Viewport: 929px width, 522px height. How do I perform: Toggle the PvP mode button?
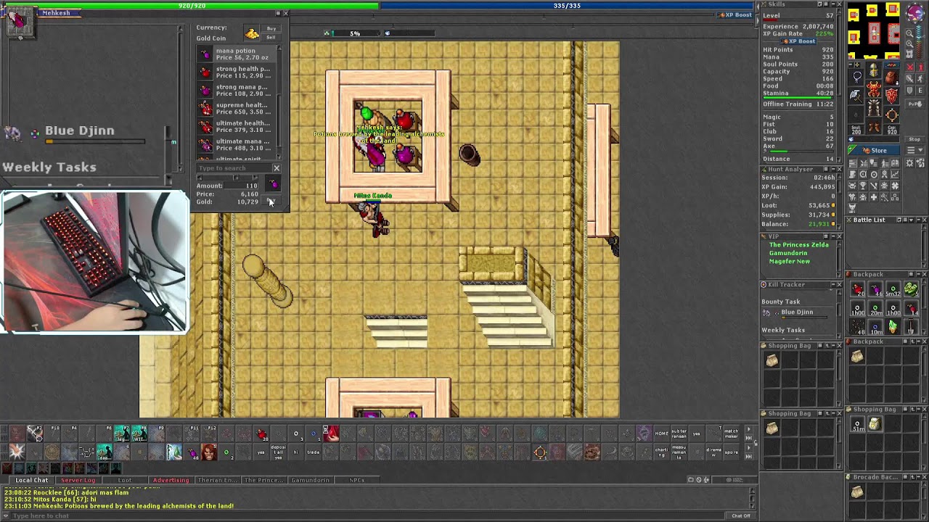click(x=914, y=104)
